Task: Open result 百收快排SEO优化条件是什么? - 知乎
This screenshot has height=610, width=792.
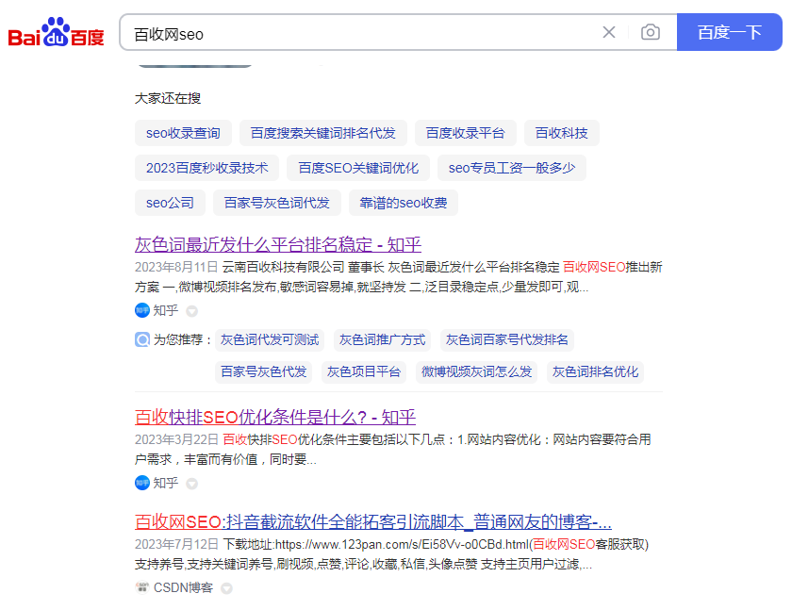Action: pos(275,418)
